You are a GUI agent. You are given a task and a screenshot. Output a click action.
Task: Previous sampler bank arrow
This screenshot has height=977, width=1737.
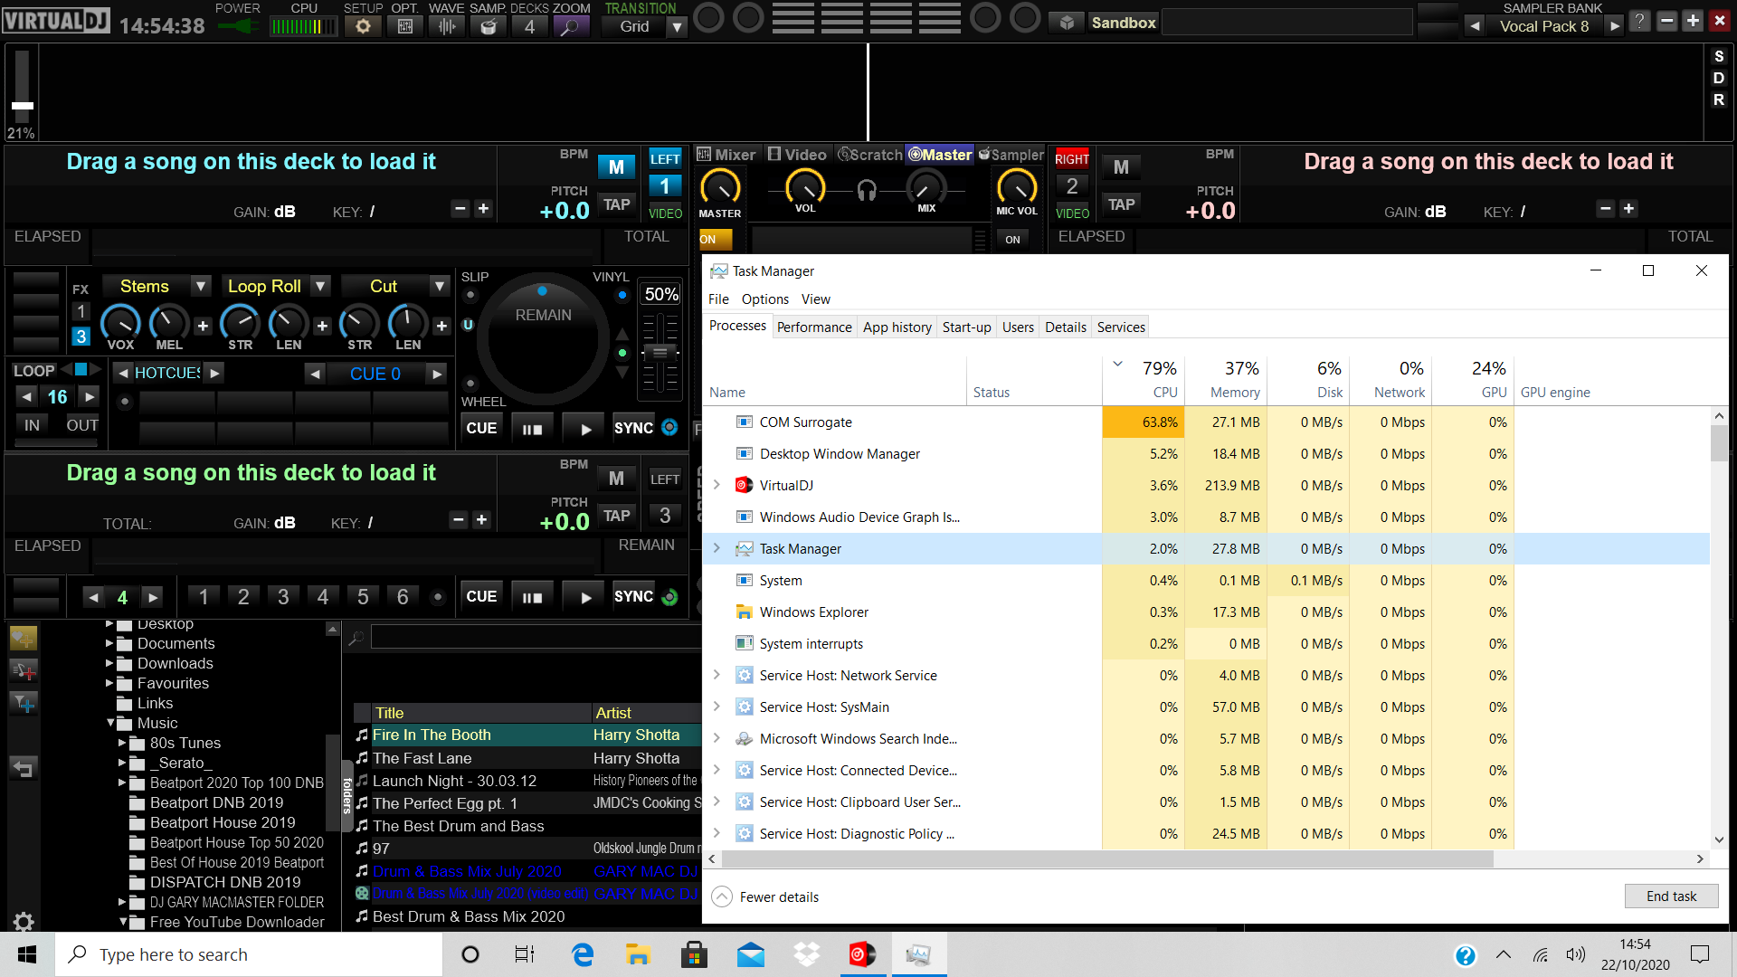coord(1476,26)
